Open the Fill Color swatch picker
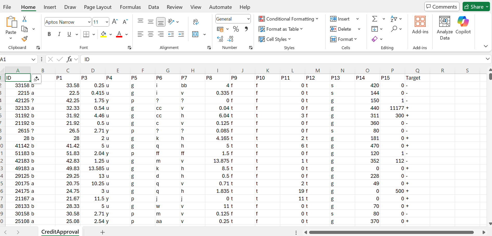 click(111, 34)
